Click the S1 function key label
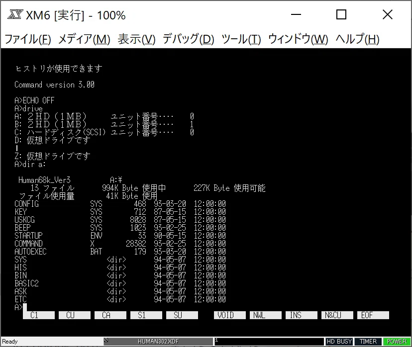 point(146,315)
